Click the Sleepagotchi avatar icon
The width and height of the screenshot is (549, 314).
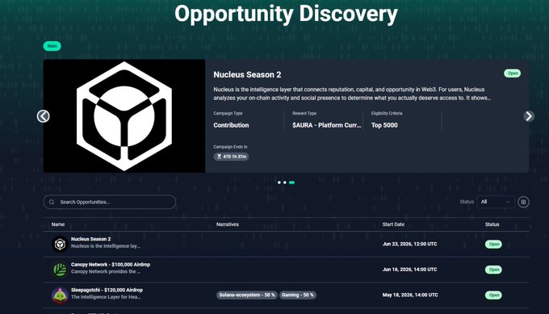click(x=60, y=295)
